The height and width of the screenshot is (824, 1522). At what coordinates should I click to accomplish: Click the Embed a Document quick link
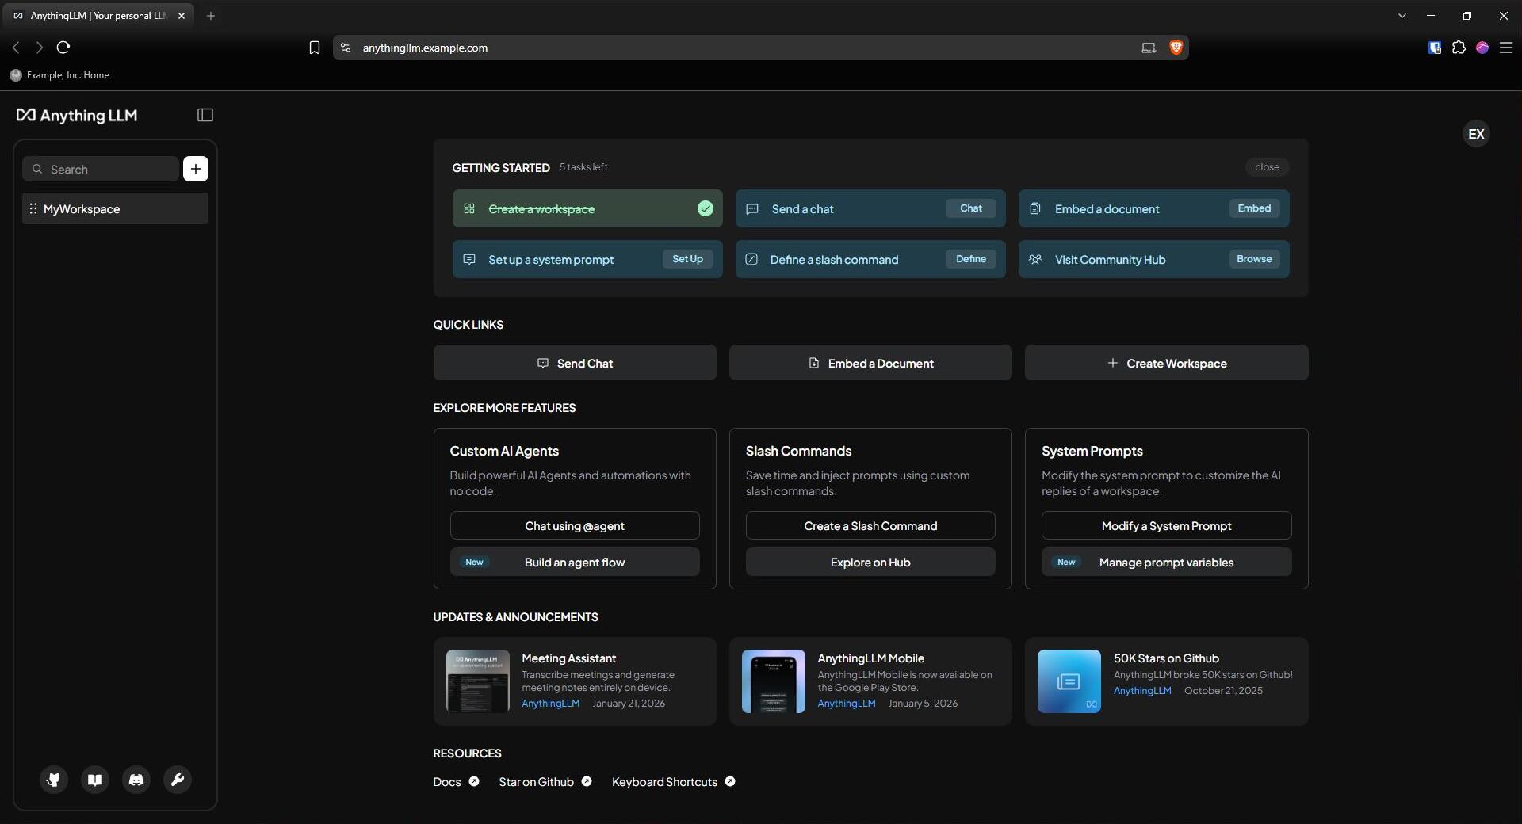pos(870,363)
